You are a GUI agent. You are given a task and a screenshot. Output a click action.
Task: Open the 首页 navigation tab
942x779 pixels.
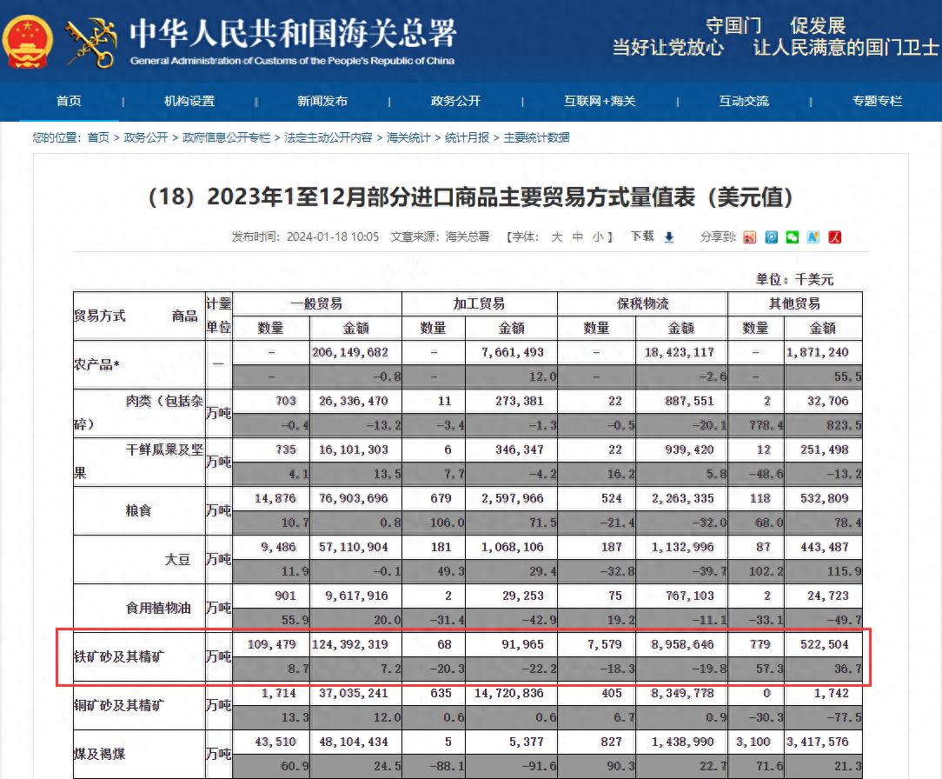point(69,101)
